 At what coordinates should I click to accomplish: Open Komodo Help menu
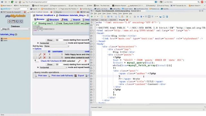pyautogui.click(x=130, y=14)
